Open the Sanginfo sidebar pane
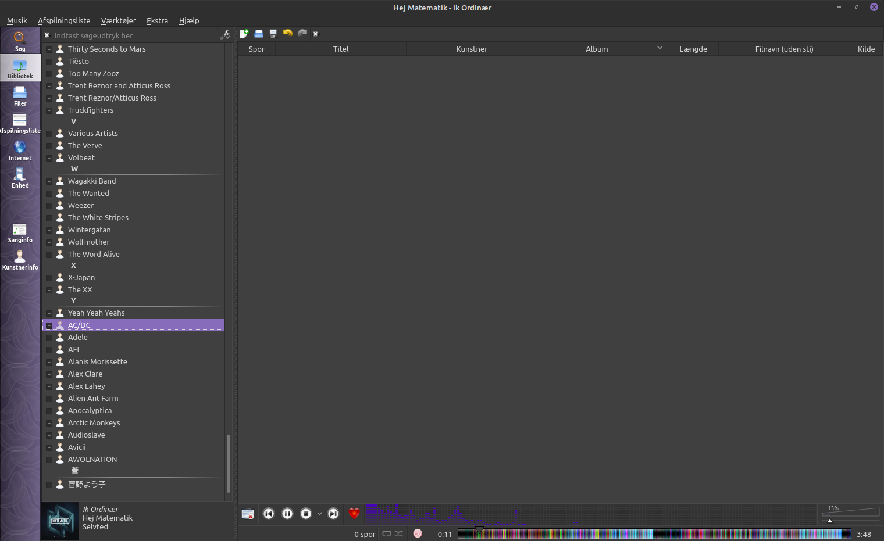884x541 pixels. (20, 234)
